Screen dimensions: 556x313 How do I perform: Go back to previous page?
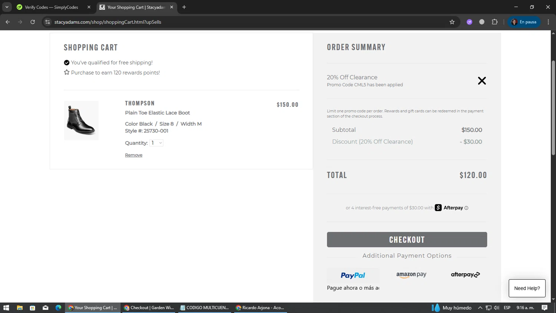coord(8,22)
